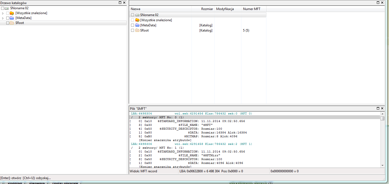Check the $Noname 02 checkbox in directory tree
The image size is (389, 184).
tap(3, 8)
